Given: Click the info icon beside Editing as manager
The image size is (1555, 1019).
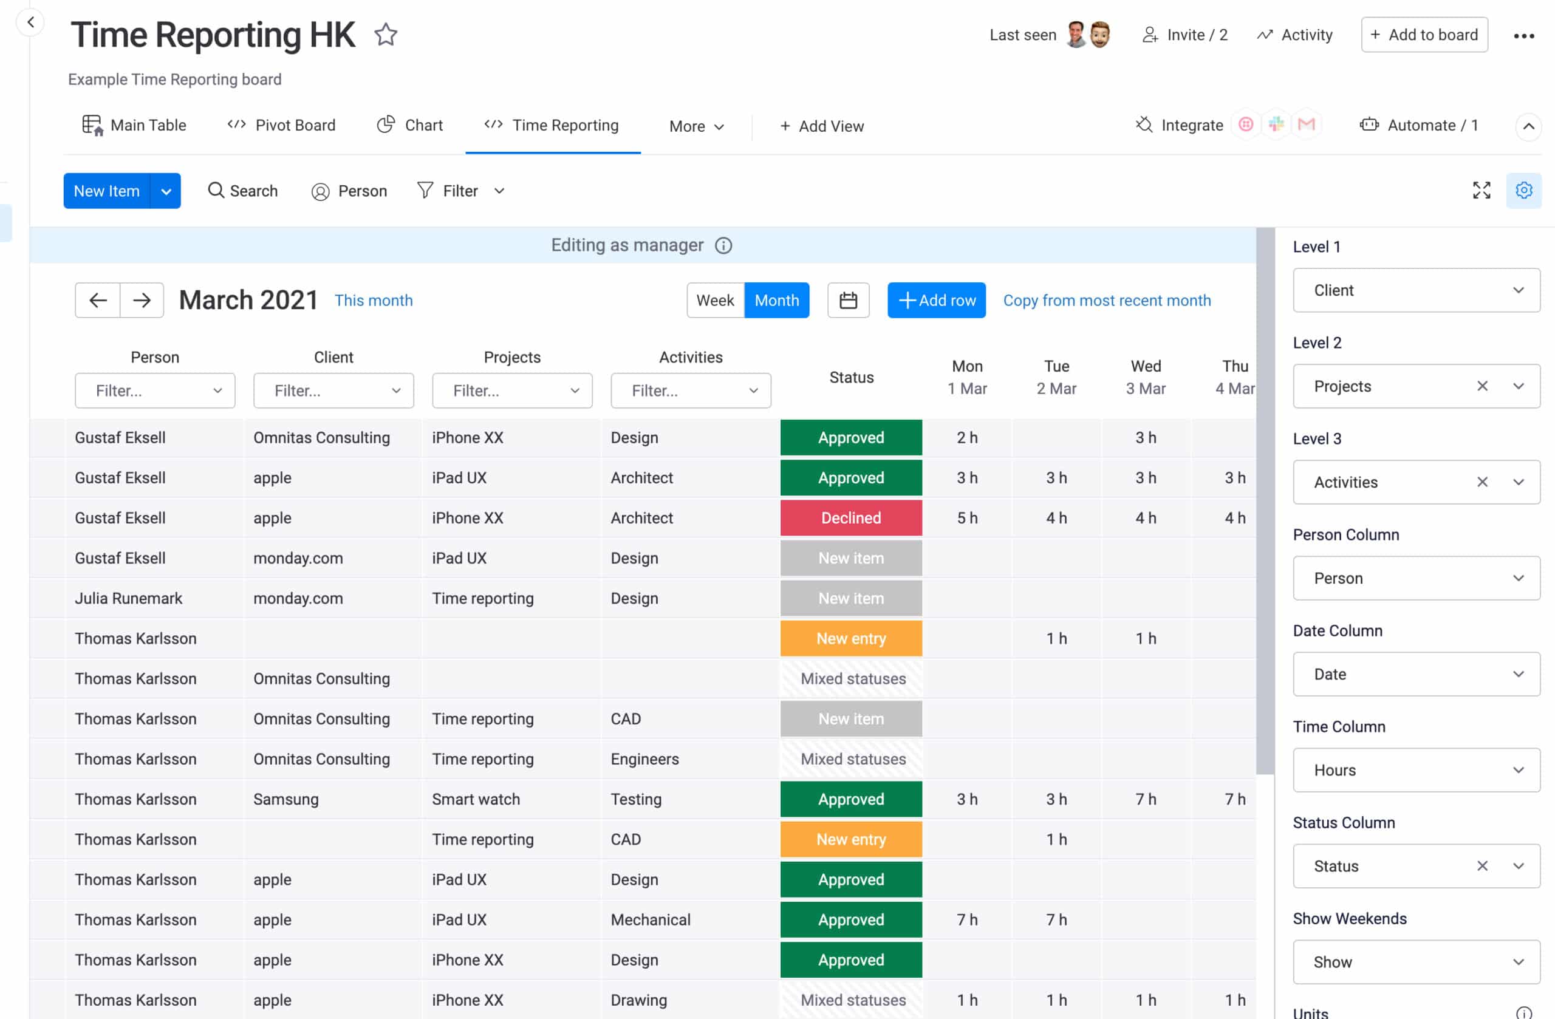Looking at the screenshot, I should [723, 245].
